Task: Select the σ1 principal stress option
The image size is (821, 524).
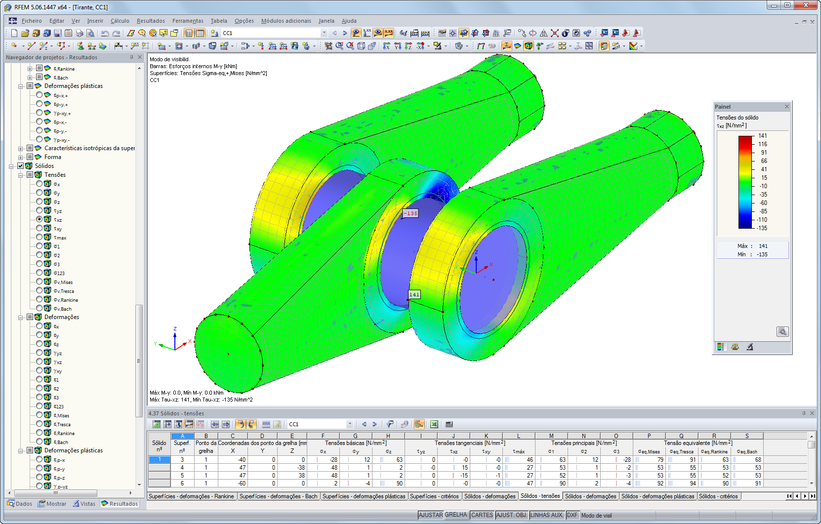Action: pos(40,246)
